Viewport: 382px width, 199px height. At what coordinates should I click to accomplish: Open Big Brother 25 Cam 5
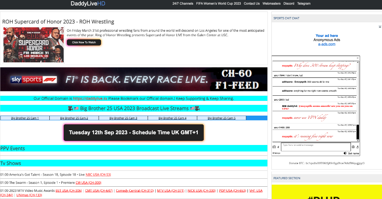222,118
